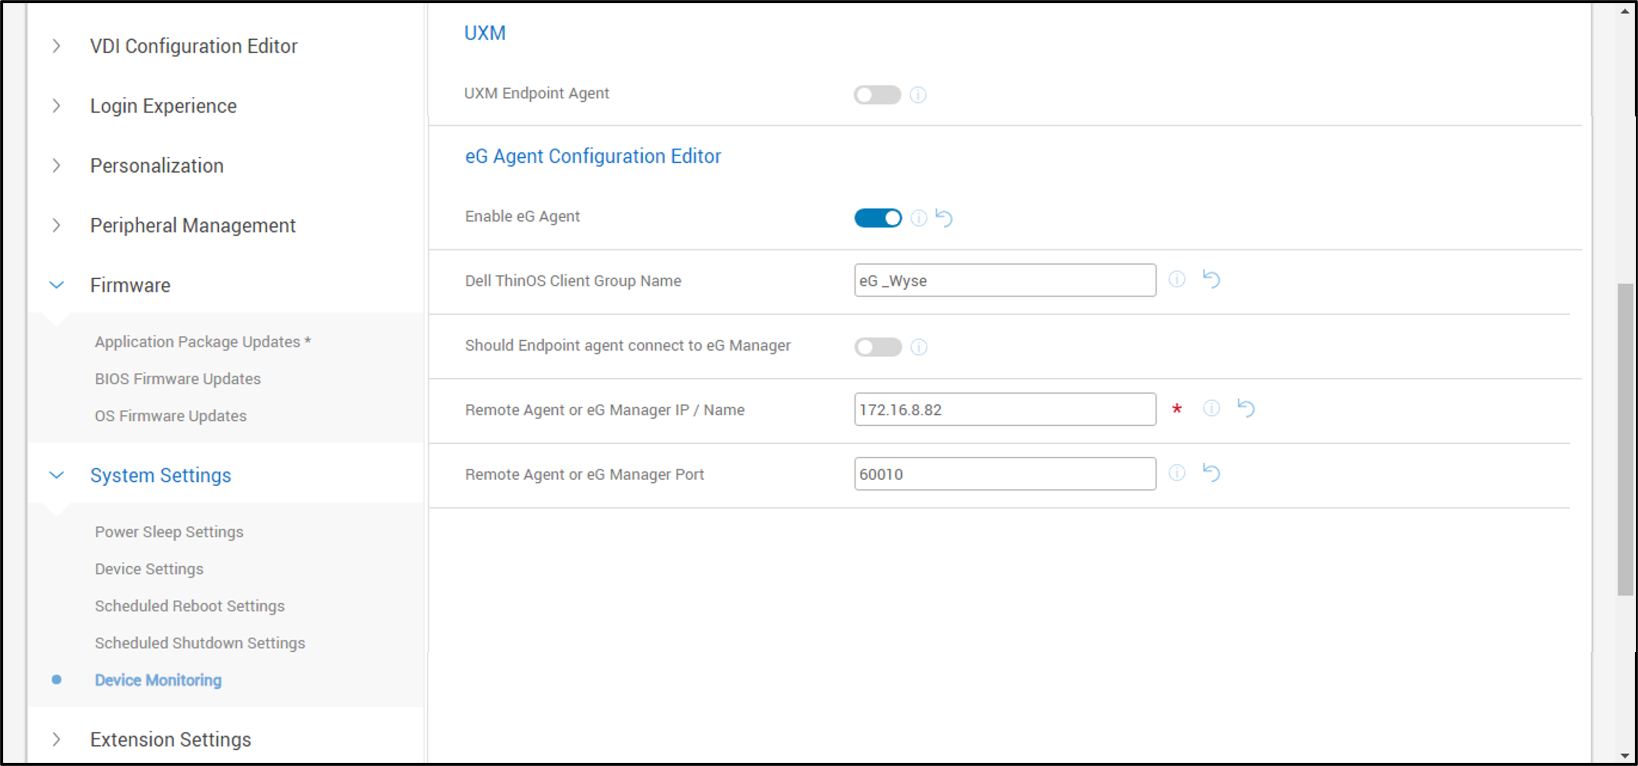The image size is (1638, 766).
Task: Click the UXM section heading
Action: click(x=484, y=33)
